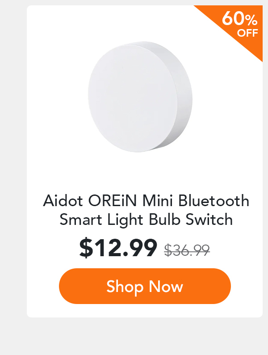
Task: Click the word Bluetooth in the product title
Action: (214, 201)
